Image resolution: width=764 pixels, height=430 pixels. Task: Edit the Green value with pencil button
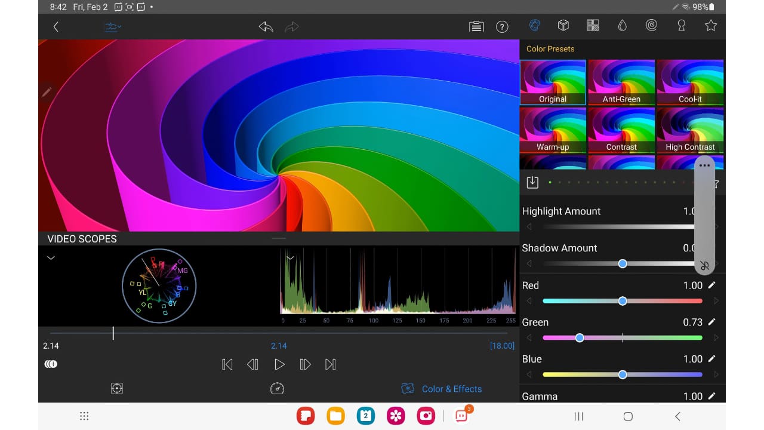711,322
